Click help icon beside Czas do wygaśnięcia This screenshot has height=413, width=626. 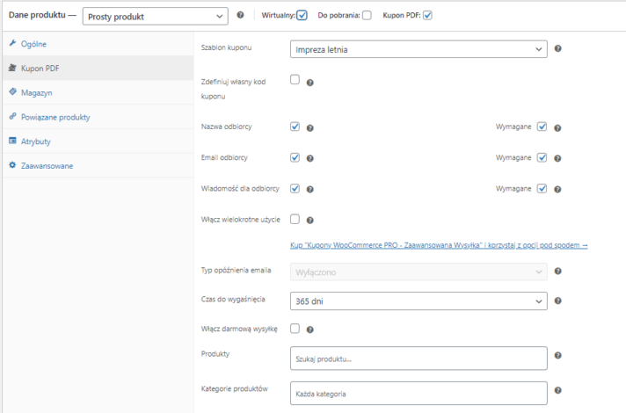click(558, 301)
